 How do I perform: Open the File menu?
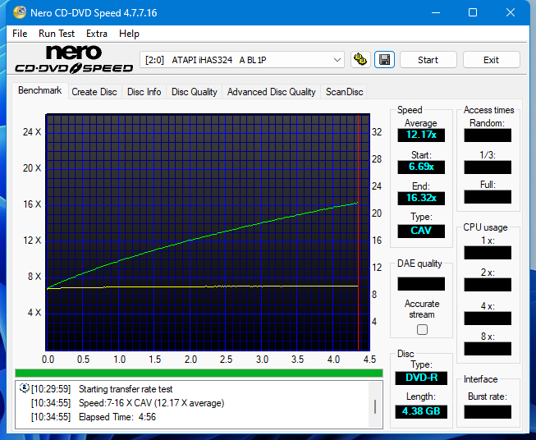[x=20, y=34]
